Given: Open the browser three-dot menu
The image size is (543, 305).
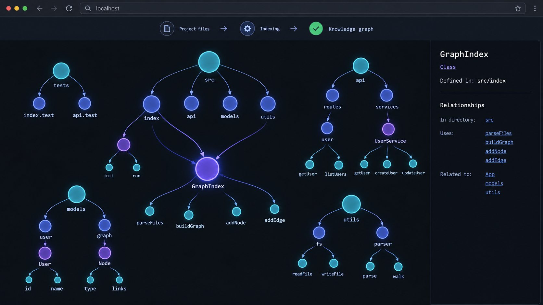Looking at the screenshot, I should coord(535,8).
